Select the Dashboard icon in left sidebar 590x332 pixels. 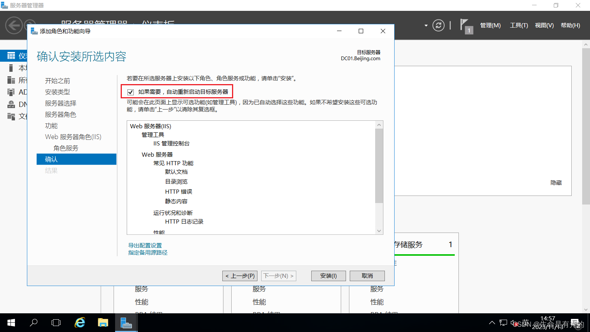[x=11, y=56]
